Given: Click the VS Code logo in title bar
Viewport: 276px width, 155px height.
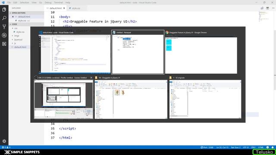Looking at the screenshot, I should (x=3, y=3).
